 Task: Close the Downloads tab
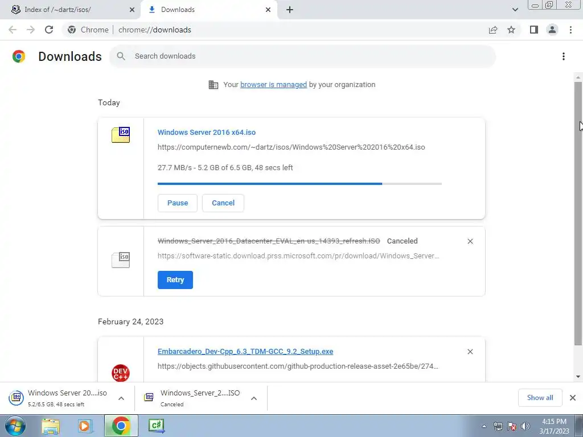[268, 10]
